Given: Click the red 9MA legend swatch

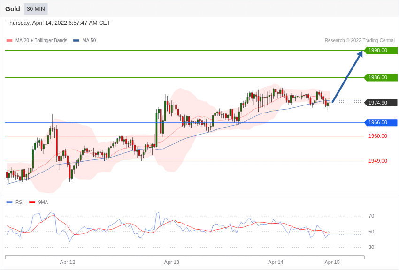Looking at the screenshot, I should [x=32, y=202].
